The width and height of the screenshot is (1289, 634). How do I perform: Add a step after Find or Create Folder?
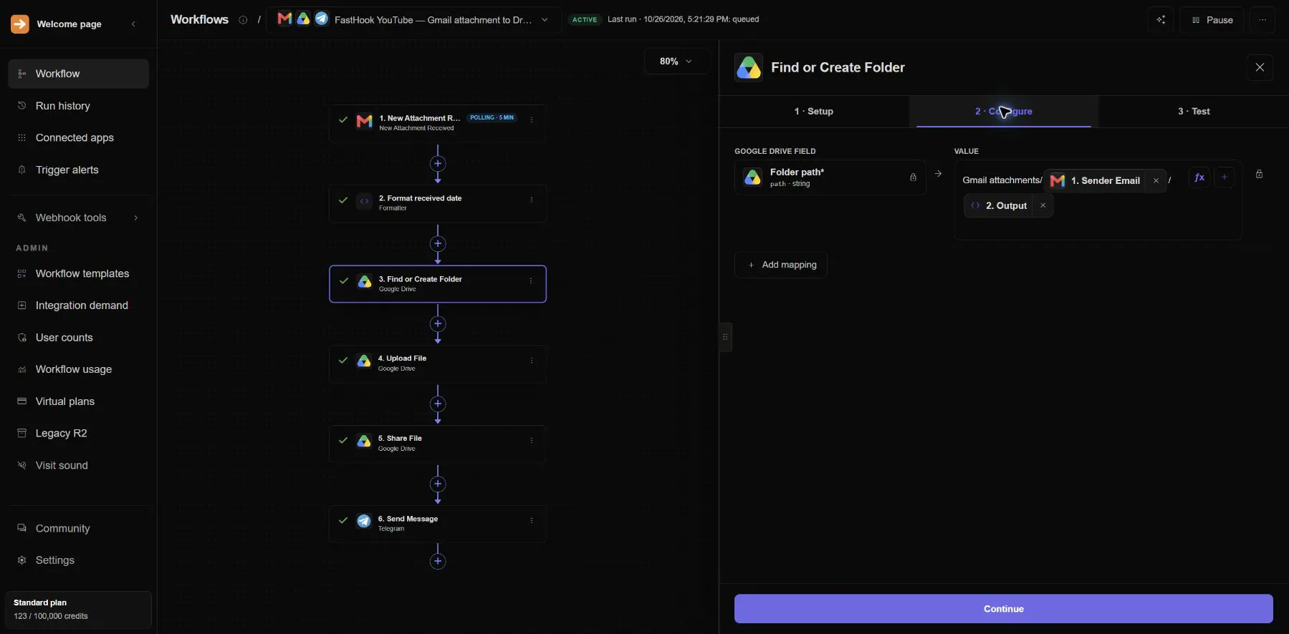coord(438,323)
